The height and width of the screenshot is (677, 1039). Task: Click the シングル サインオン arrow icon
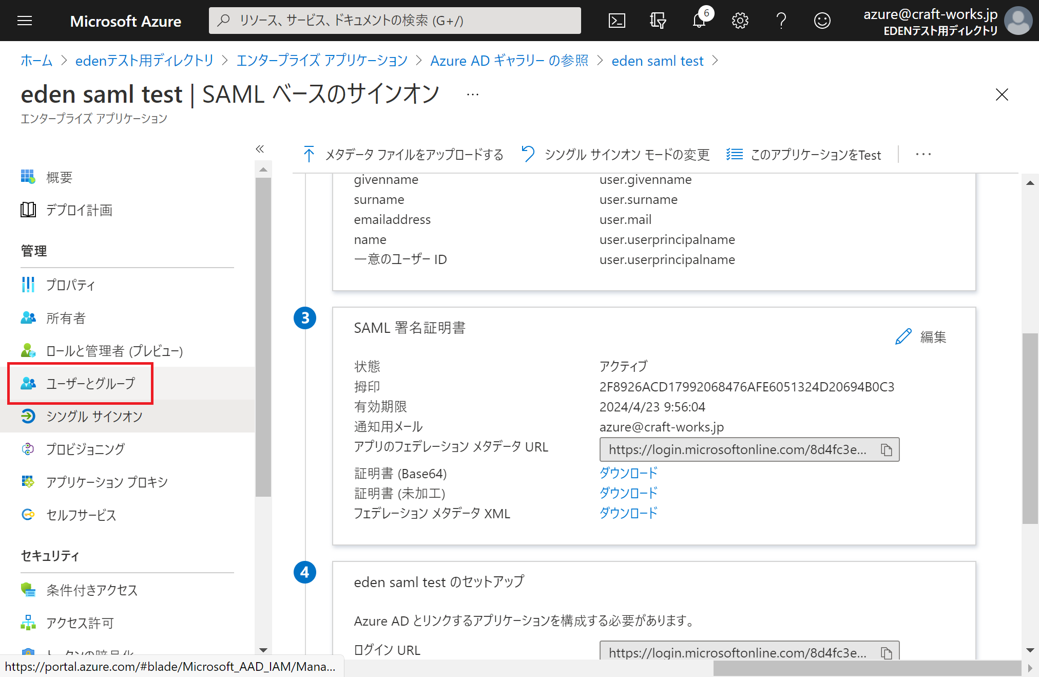28,416
